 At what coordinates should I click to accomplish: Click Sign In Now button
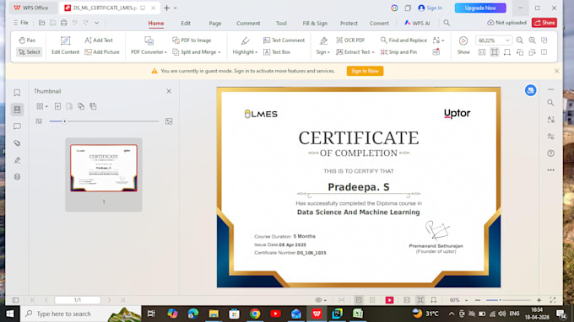pyautogui.click(x=365, y=71)
